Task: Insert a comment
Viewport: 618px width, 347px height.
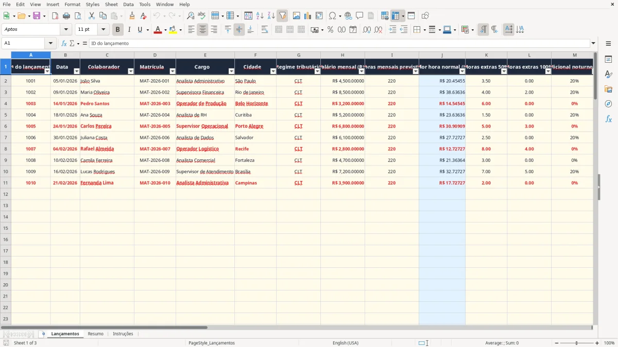Action: point(359,16)
